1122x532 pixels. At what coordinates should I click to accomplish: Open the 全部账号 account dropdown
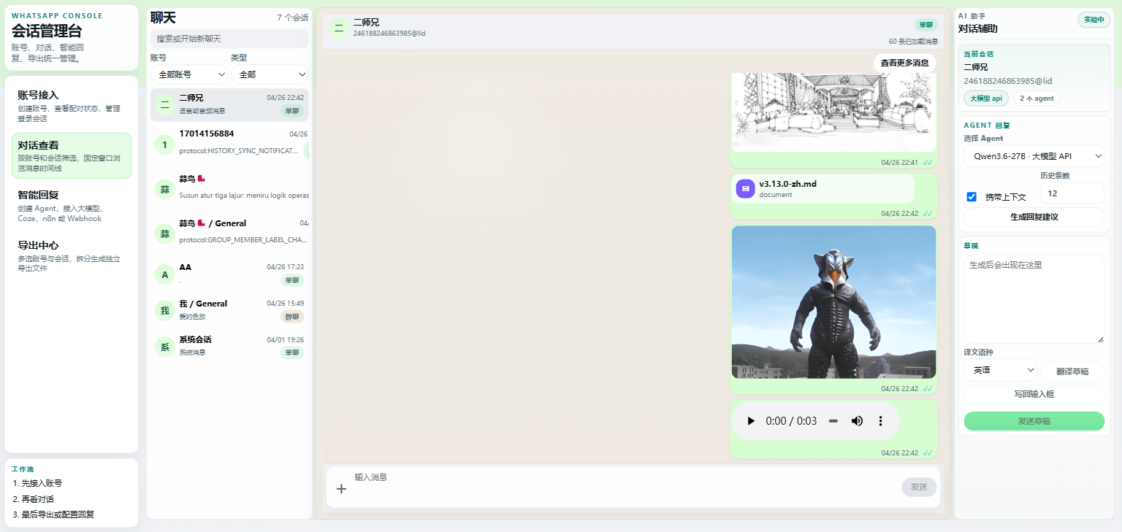pos(189,74)
